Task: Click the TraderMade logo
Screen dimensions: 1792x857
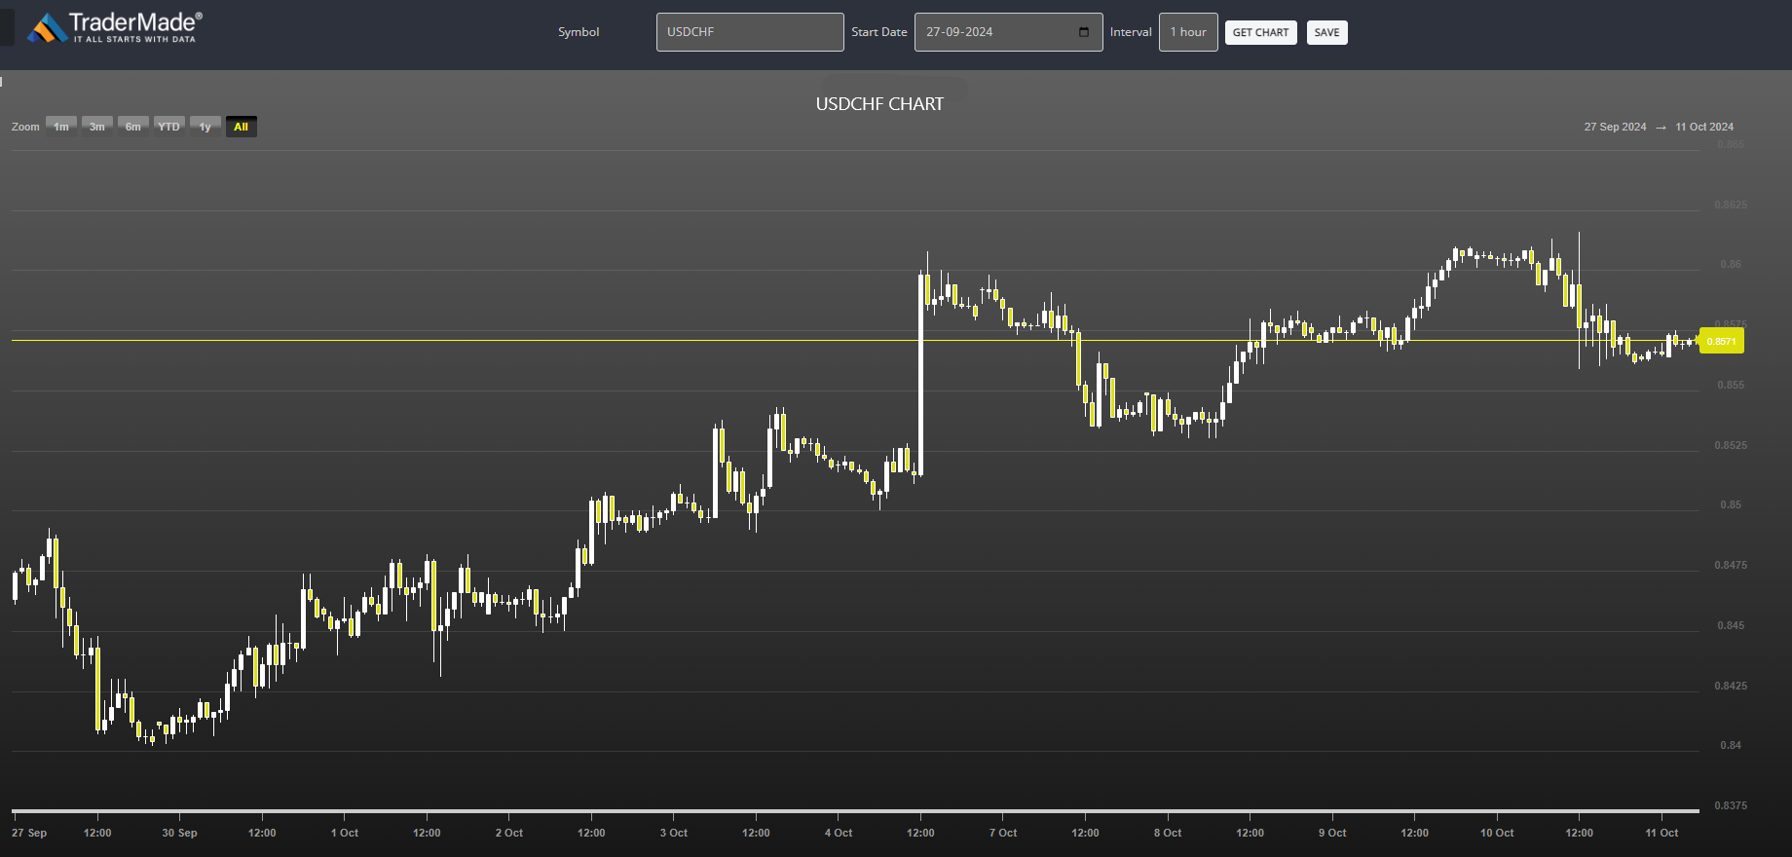Action: coord(114,27)
